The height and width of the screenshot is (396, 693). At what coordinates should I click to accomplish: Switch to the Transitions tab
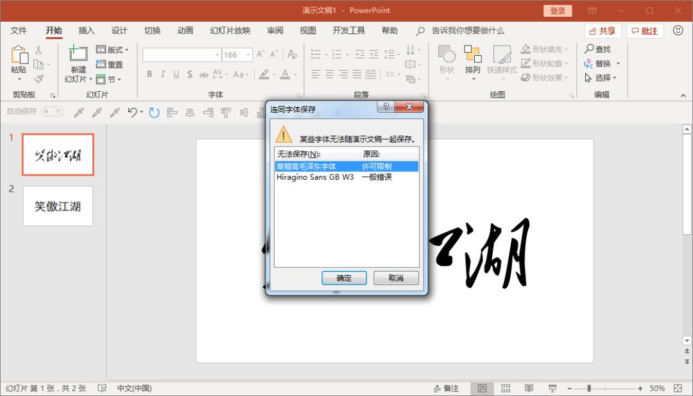coord(153,31)
